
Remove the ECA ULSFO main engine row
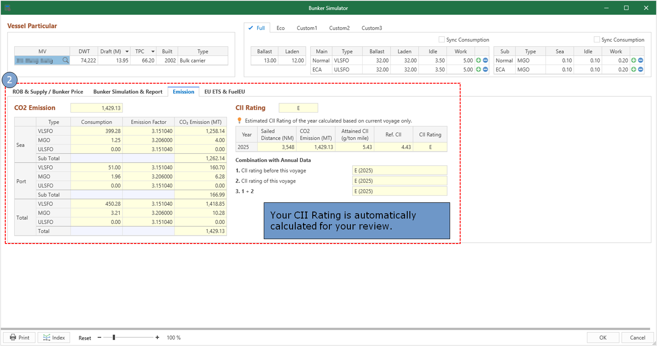point(485,69)
